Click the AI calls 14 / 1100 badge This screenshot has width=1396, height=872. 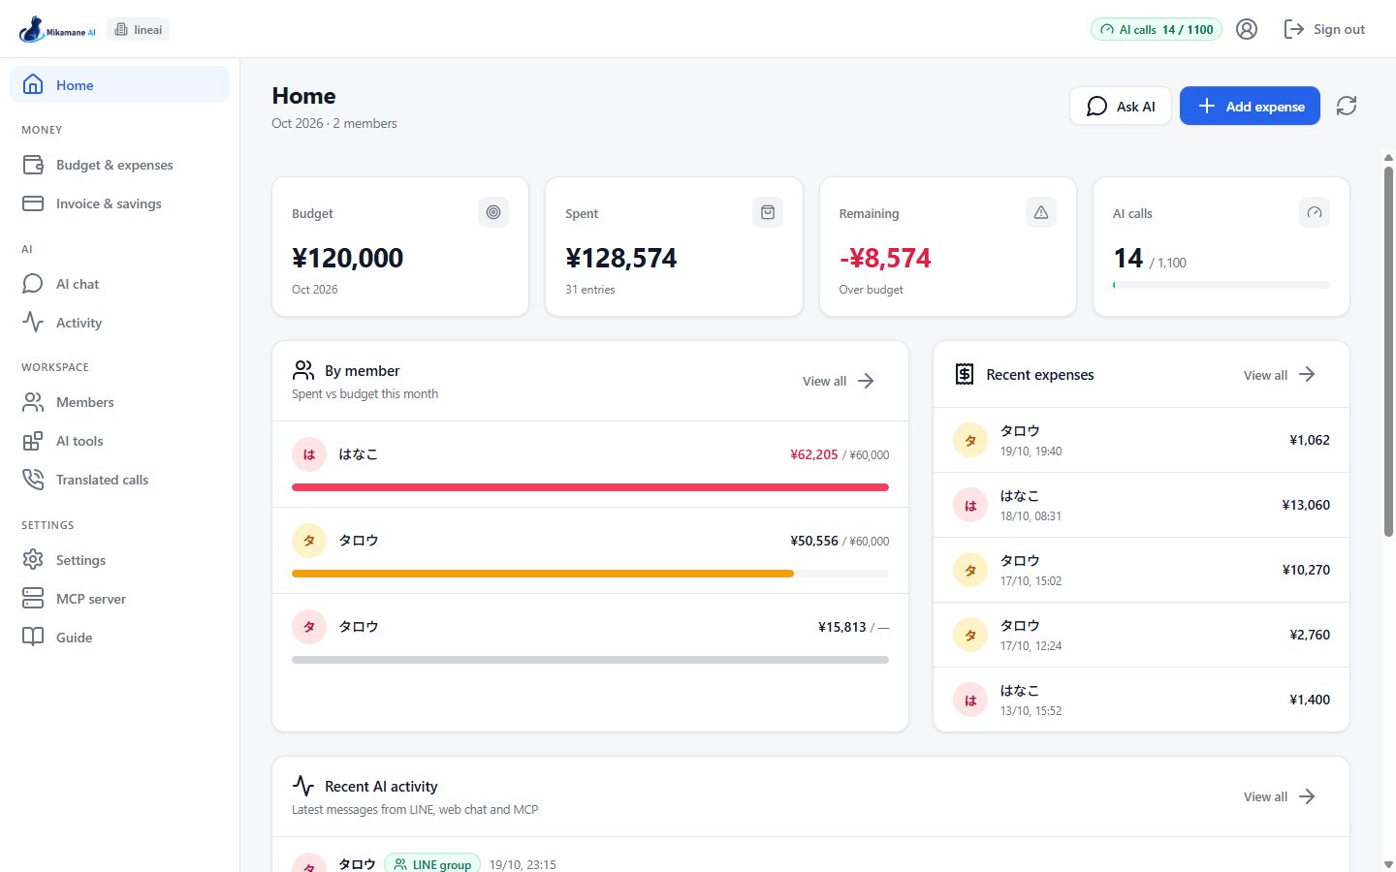click(x=1157, y=29)
